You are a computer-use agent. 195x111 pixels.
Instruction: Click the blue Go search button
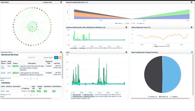56,58
